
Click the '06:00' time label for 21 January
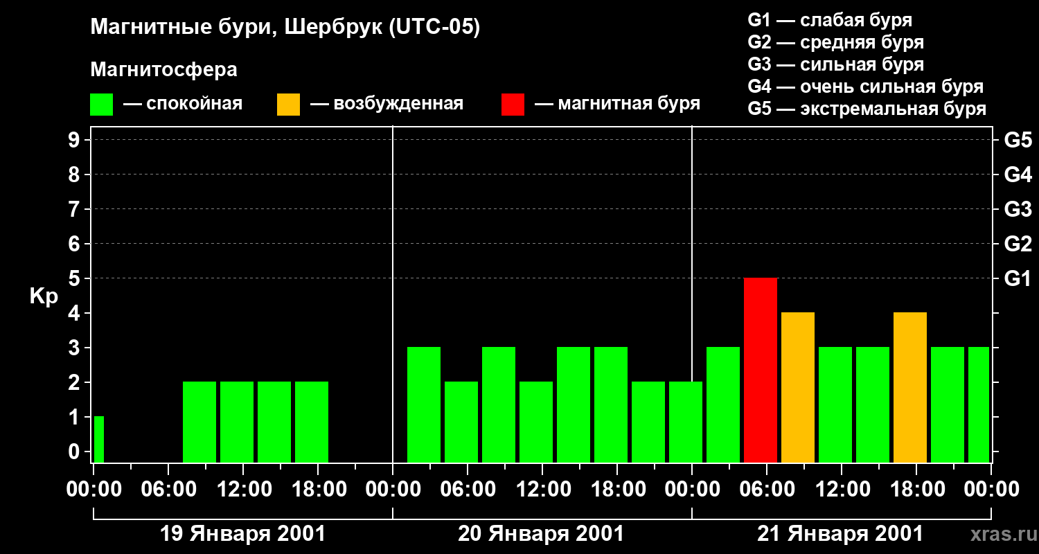point(767,490)
